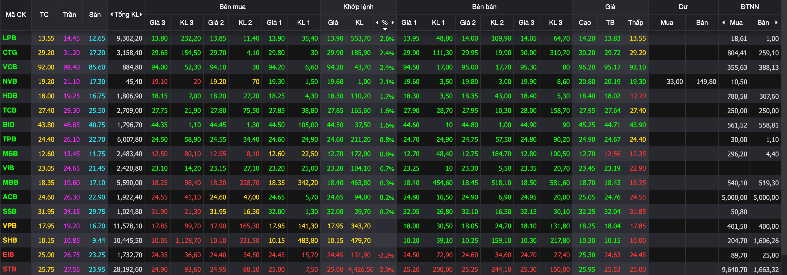The width and height of the screenshot is (787, 275).
Task: Click the Khớp lệnh group header
Action: [358, 7]
